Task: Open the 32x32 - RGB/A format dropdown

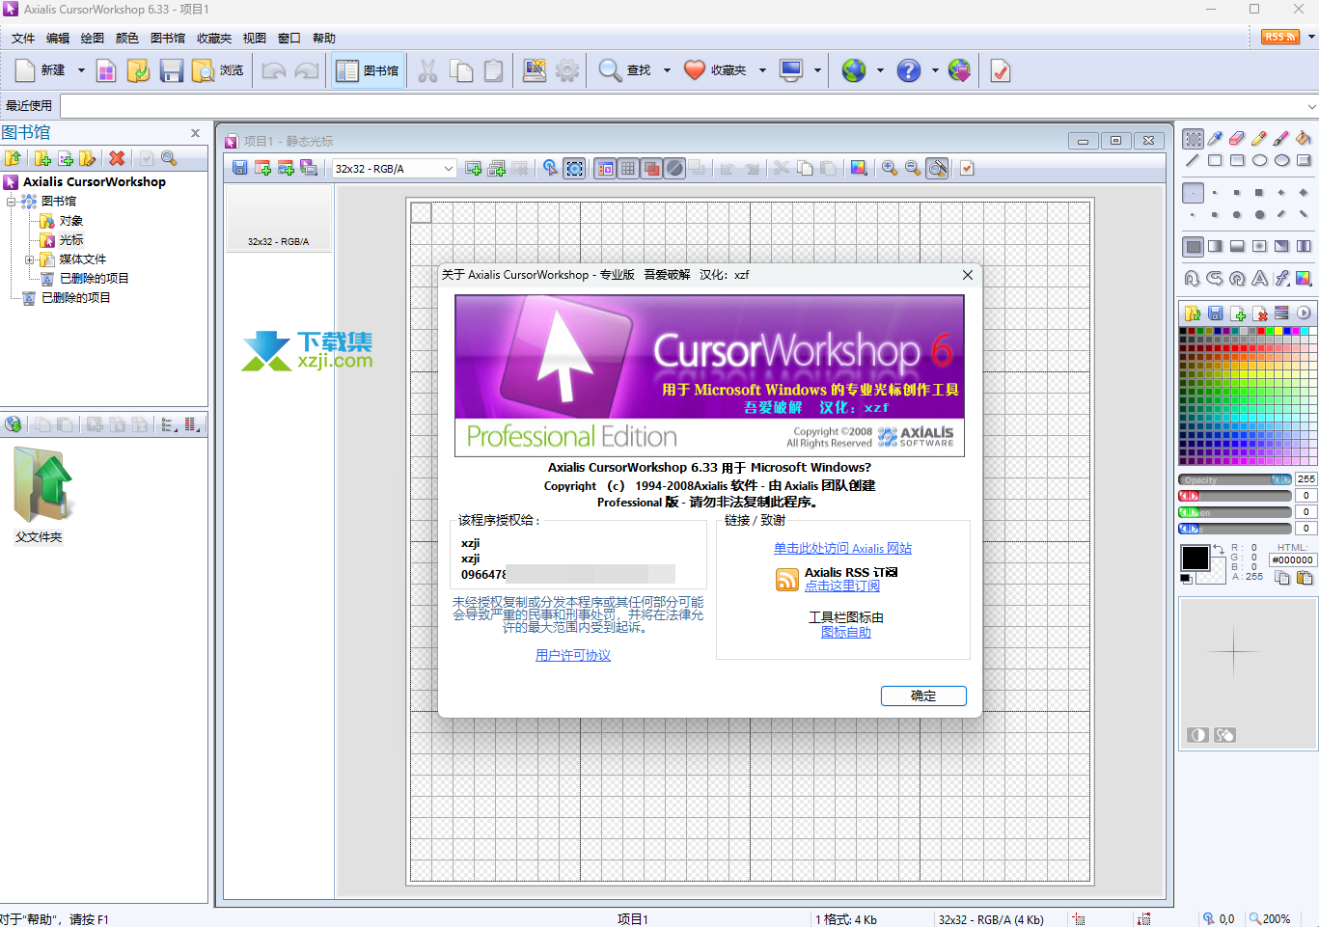Action: [x=394, y=169]
